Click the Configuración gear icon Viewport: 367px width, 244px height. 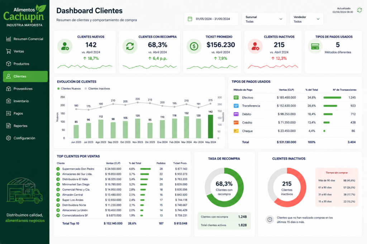click(9, 138)
